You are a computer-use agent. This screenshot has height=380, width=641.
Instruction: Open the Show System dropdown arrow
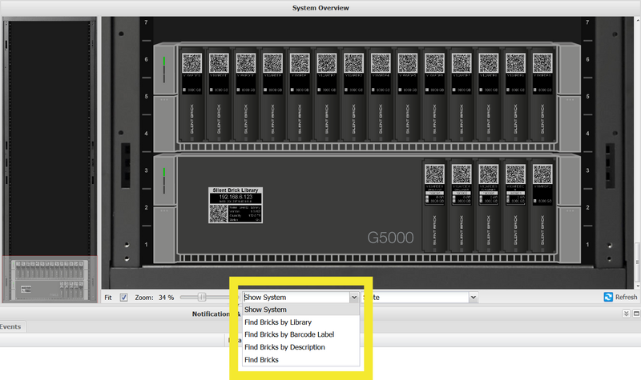click(x=353, y=297)
